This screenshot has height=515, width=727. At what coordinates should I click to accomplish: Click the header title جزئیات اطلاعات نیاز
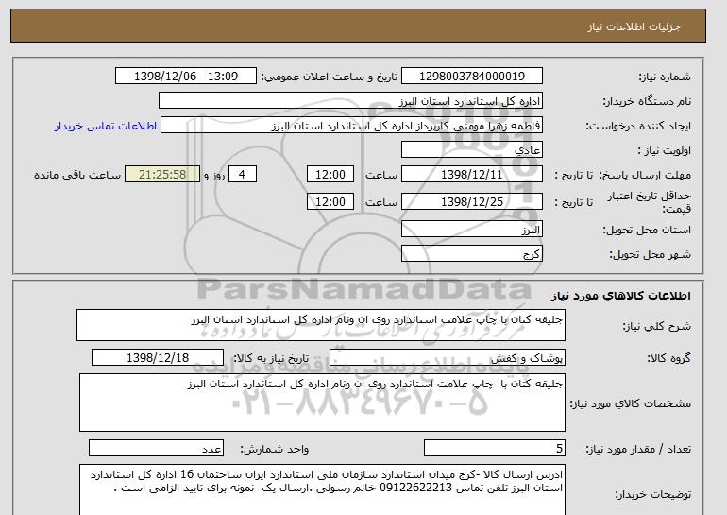point(634,26)
